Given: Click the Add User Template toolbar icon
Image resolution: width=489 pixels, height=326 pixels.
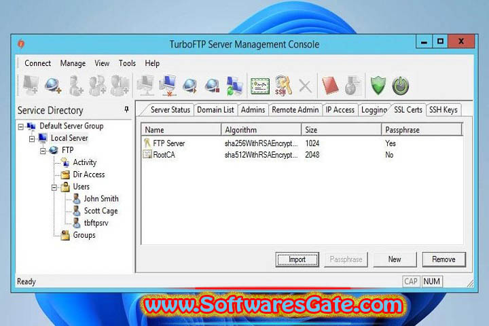Looking at the screenshot, I should (120, 85).
